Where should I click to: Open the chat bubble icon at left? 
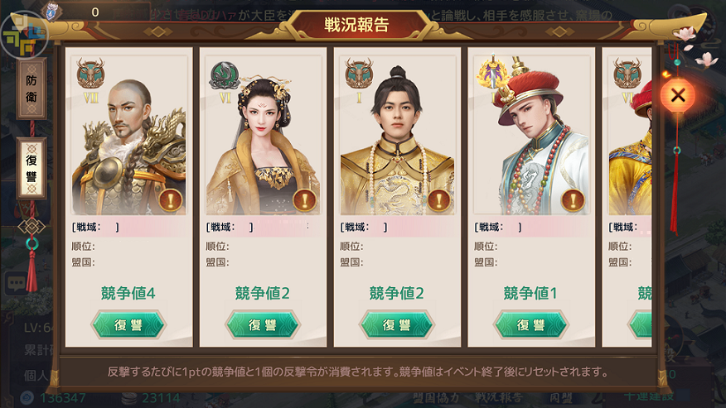coord(17,283)
